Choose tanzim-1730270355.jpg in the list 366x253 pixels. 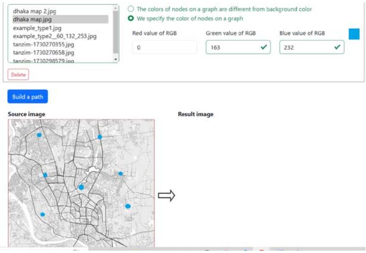point(43,44)
